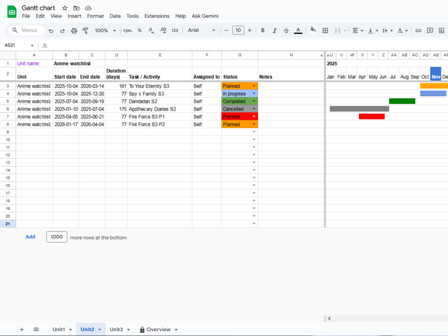Select the highlighted Nov month header
Image resolution: width=448 pixels, height=336 pixels.
[x=436, y=74]
